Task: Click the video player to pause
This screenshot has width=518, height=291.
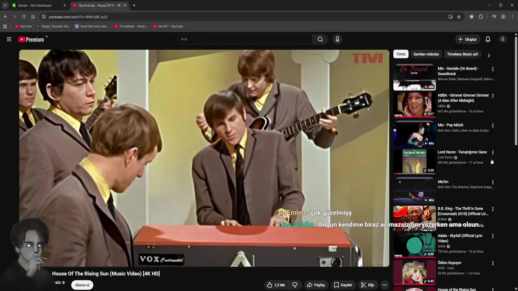Action: tap(204, 158)
